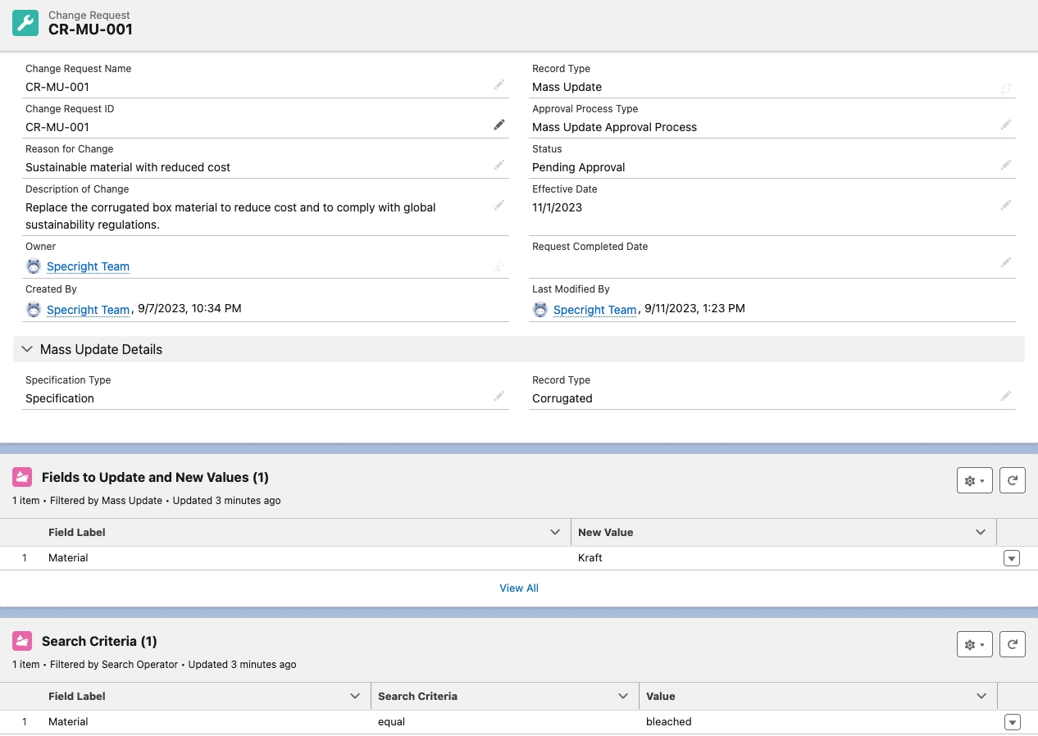Open Search Criteria gear settings dropdown

975,644
